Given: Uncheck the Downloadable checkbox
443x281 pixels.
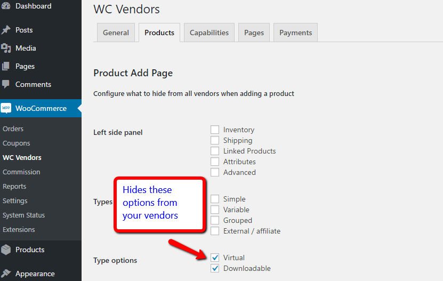Looking at the screenshot, I should (215, 268).
